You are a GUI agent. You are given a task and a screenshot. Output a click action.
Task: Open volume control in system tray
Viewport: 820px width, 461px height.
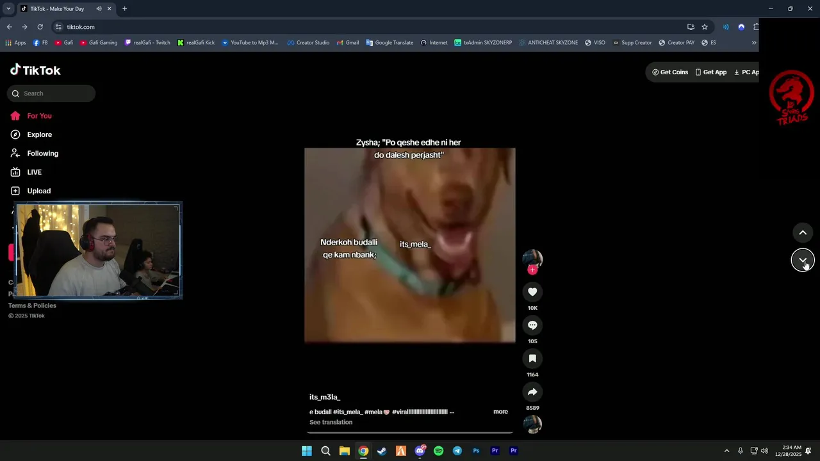click(764, 451)
